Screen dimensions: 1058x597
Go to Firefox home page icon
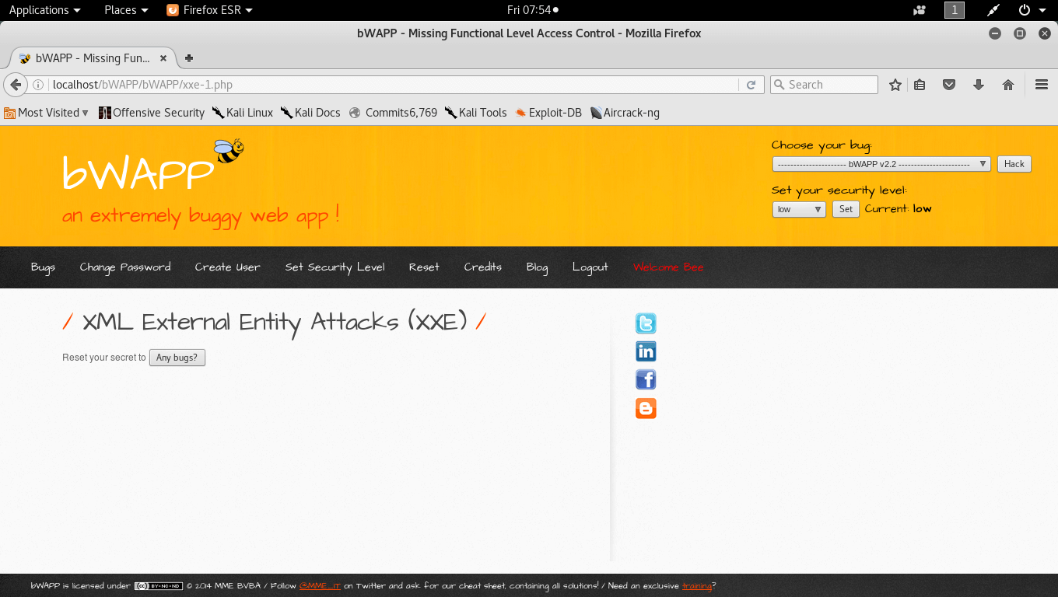pyautogui.click(x=1008, y=85)
